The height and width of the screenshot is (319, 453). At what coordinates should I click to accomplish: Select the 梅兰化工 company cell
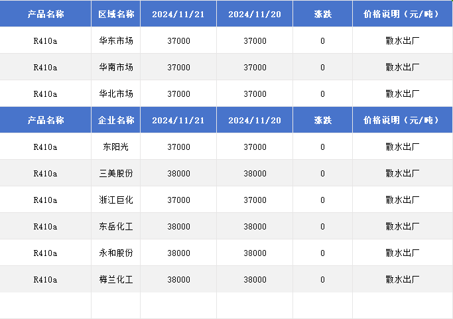(116, 280)
